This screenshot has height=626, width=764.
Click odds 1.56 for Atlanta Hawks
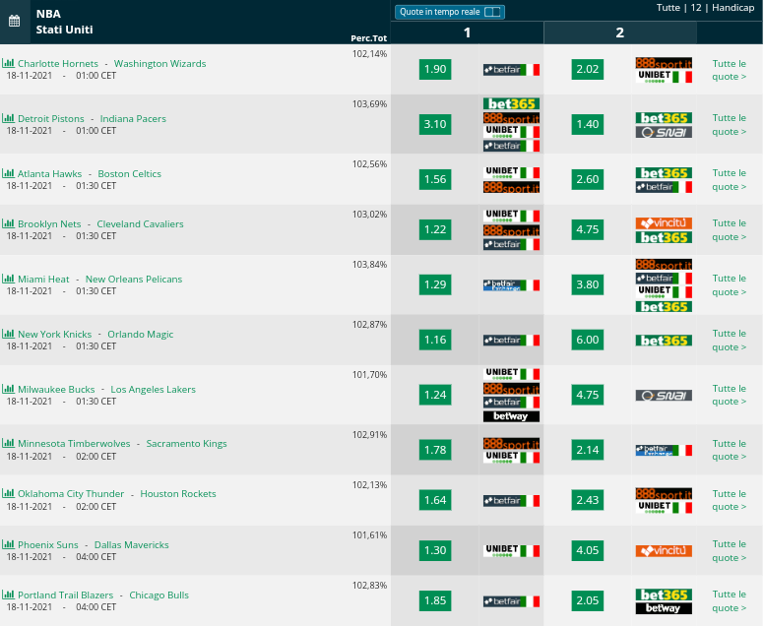[x=435, y=179]
